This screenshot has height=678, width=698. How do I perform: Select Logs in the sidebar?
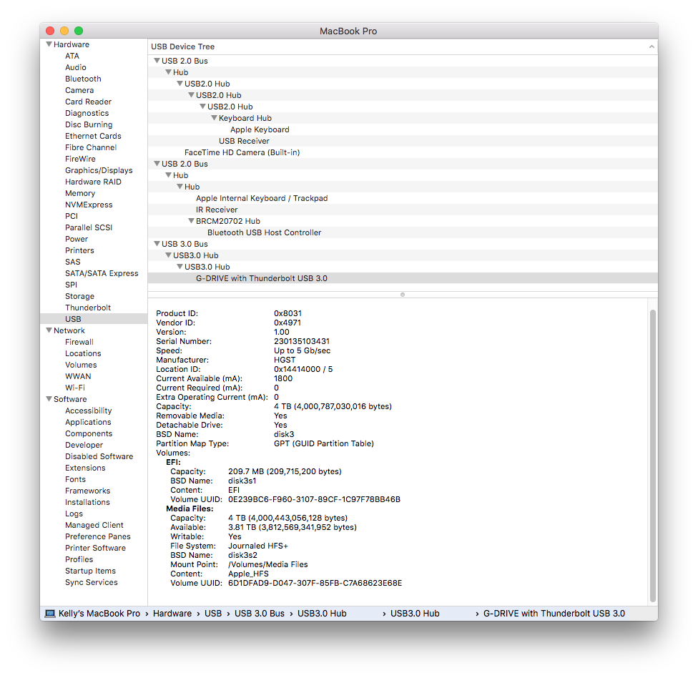[x=74, y=514]
